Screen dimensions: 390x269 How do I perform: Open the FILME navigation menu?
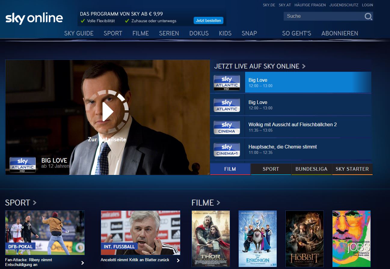pyautogui.click(x=140, y=33)
